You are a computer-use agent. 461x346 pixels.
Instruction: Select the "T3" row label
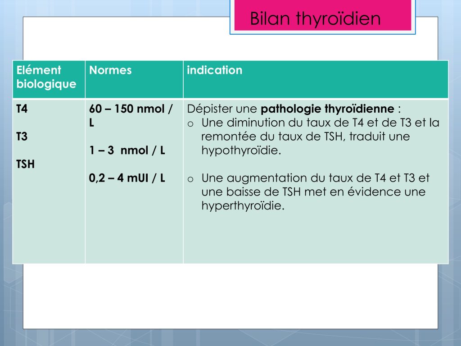(22, 137)
